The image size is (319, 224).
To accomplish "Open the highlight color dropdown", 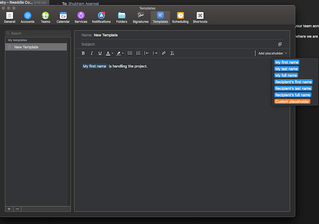I will tap(120, 53).
